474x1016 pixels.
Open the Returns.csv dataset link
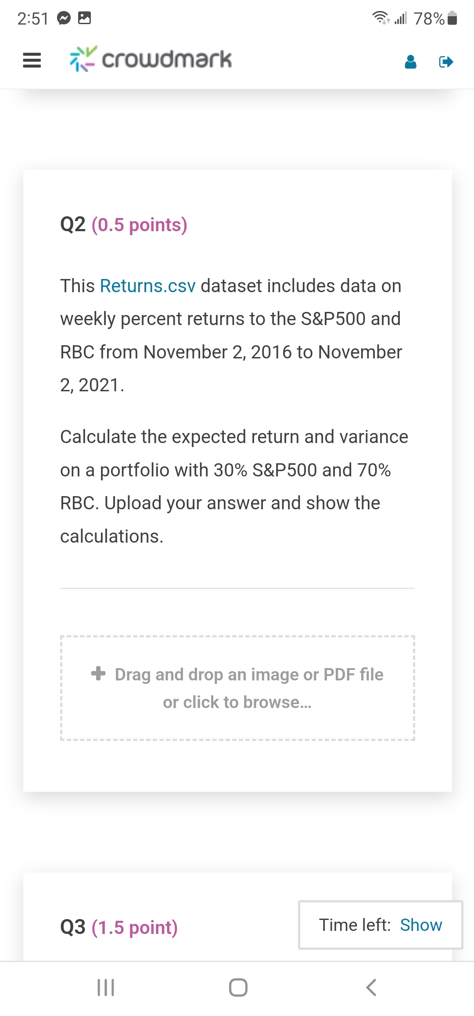pos(147,286)
